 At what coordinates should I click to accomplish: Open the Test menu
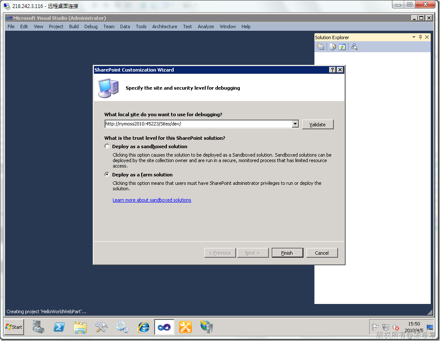pyautogui.click(x=188, y=27)
